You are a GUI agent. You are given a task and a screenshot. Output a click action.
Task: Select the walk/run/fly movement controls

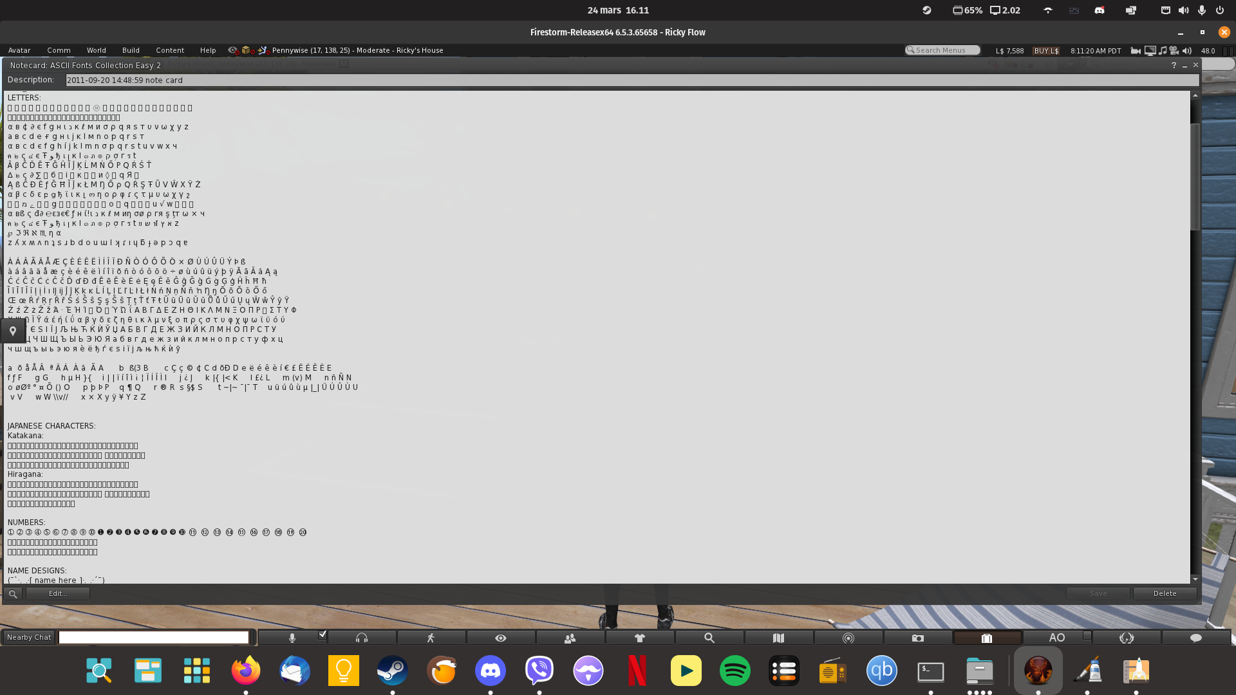[x=432, y=637]
